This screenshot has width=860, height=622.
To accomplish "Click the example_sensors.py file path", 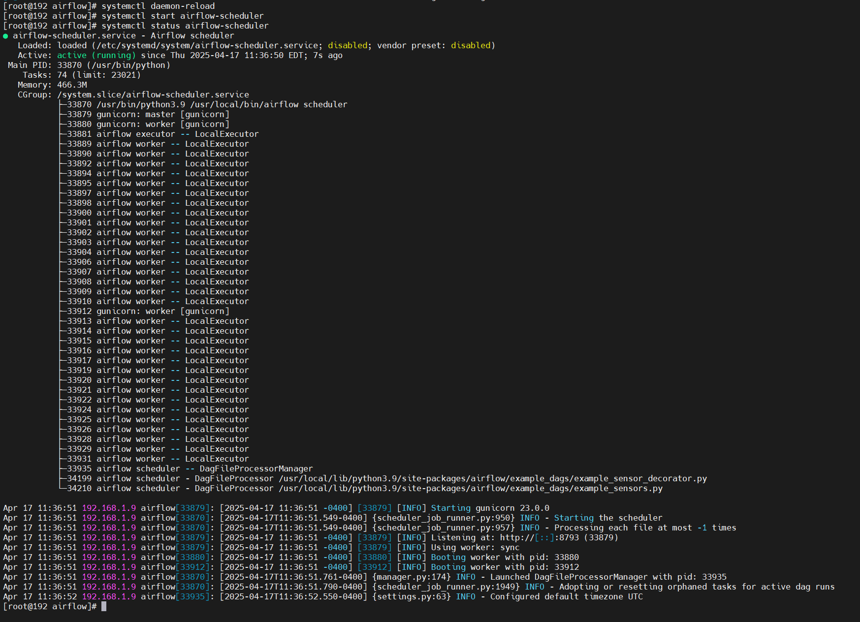I will click(x=471, y=488).
